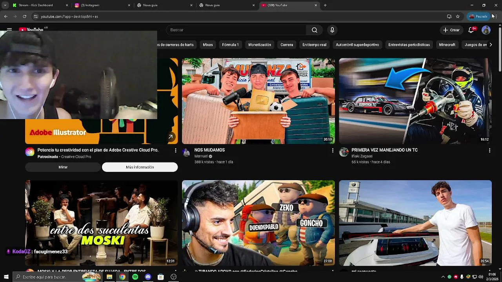Open the Iñaki Zugasti channel link
This screenshot has height=282, width=502.
[x=362, y=156]
